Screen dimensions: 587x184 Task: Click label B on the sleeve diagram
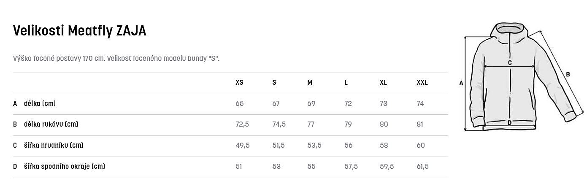coord(568,74)
